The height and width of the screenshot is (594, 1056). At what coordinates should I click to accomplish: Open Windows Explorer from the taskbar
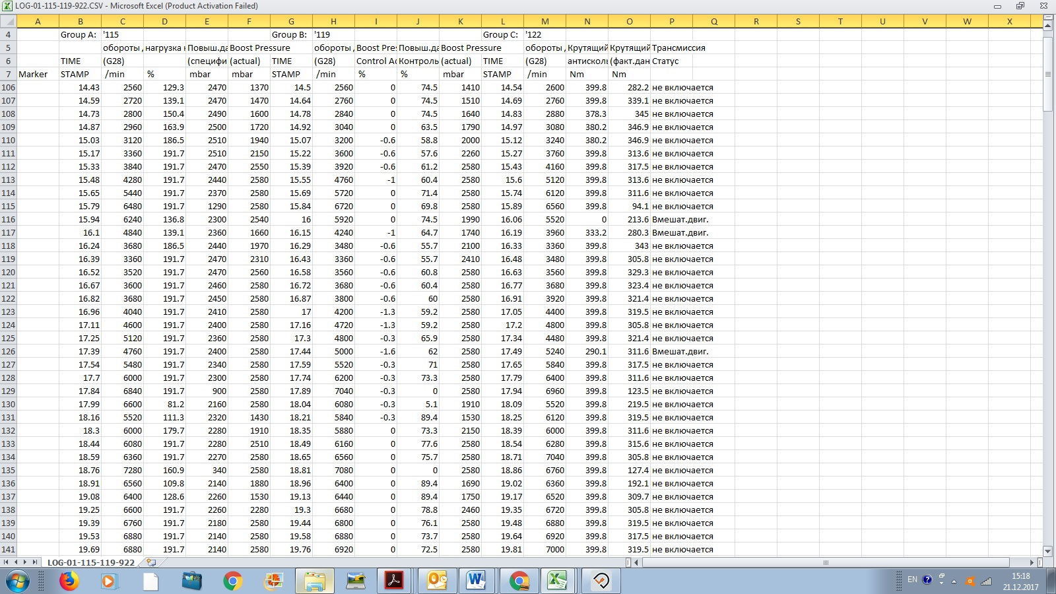pos(315,581)
